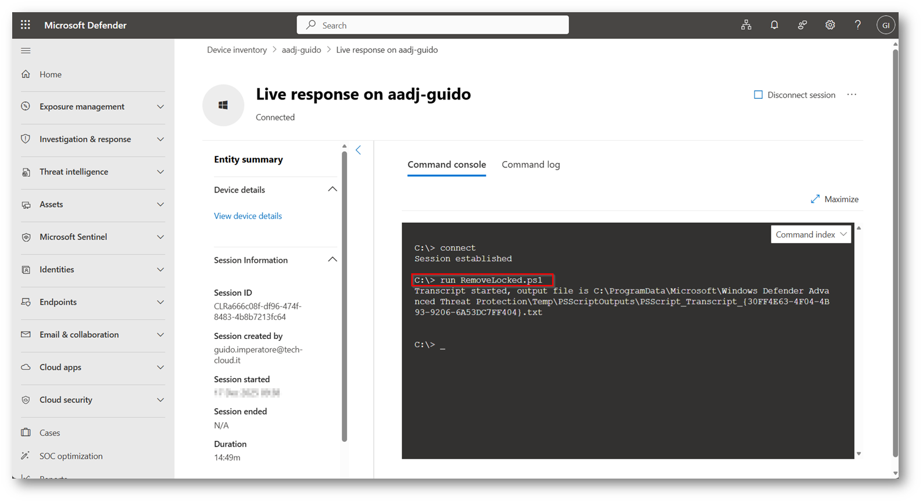Click the Exposure management icon
Viewport: 923px width, 503px height.
coord(26,106)
